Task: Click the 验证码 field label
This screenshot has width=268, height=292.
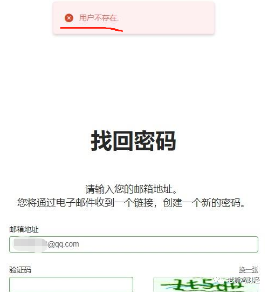Action: (20, 270)
